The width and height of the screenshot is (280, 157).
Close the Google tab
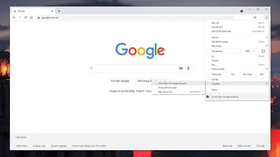tap(52, 11)
